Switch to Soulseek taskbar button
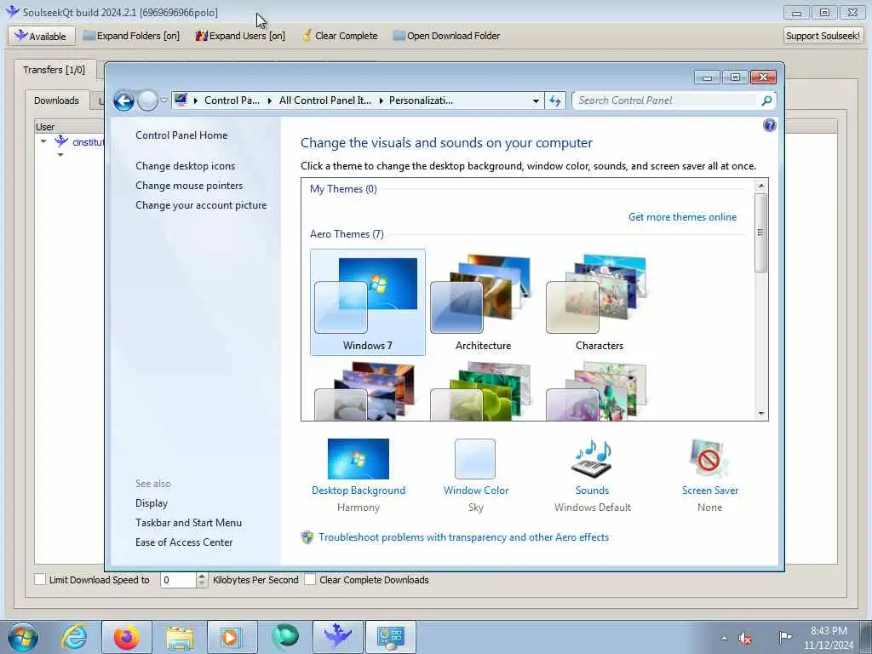Image resolution: width=872 pixels, height=654 pixels. 337,637
